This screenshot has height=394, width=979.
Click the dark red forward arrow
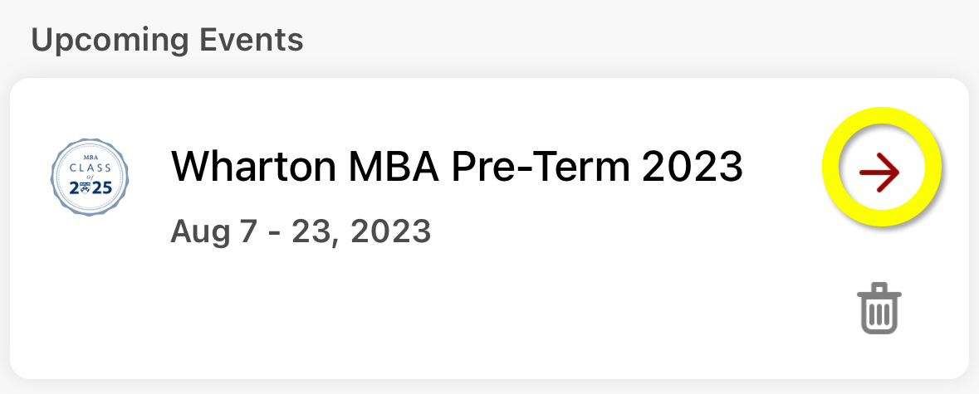[x=879, y=172]
